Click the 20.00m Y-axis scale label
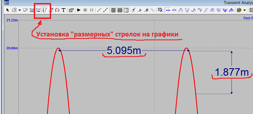Image resolution: width=253 pixels, height=114 pixels. click(x=12, y=48)
